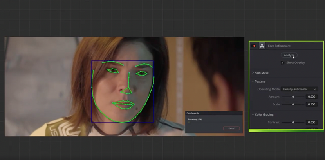Image resolution: width=325 pixels, height=160 pixels.
Task: Cancel the Face Analysis processing
Action: click(231, 128)
